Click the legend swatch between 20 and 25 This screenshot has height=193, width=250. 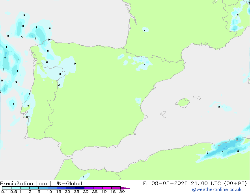pyautogui.click(x=70, y=188)
